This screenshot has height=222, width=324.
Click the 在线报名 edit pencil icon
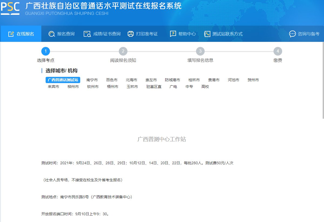coord(11,34)
